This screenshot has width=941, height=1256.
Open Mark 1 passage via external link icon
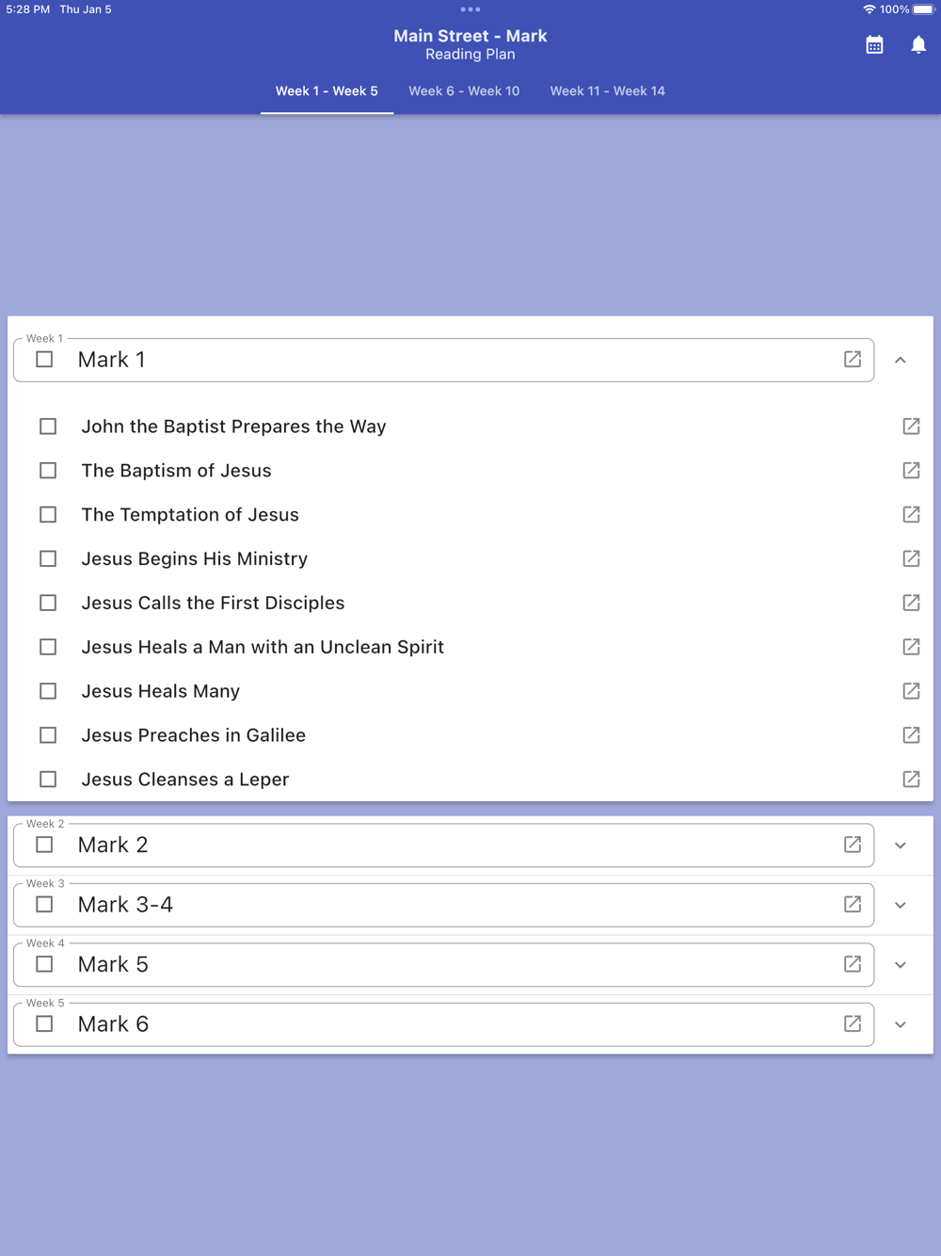(x=853, y=360)
